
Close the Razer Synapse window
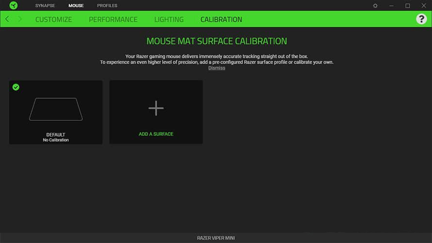(x=423, y=5)
